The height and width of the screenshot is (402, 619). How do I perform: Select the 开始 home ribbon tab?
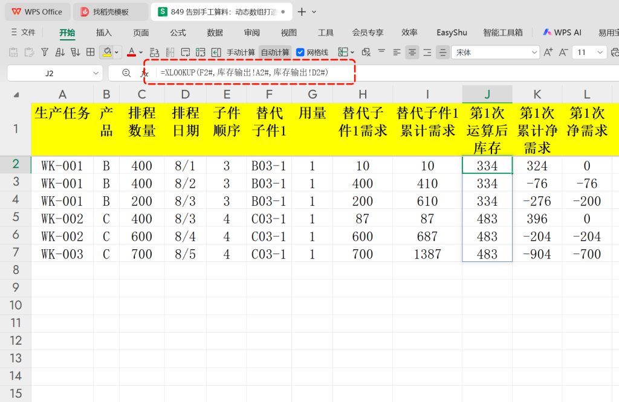pyautogui.click(x=67, y=33)
